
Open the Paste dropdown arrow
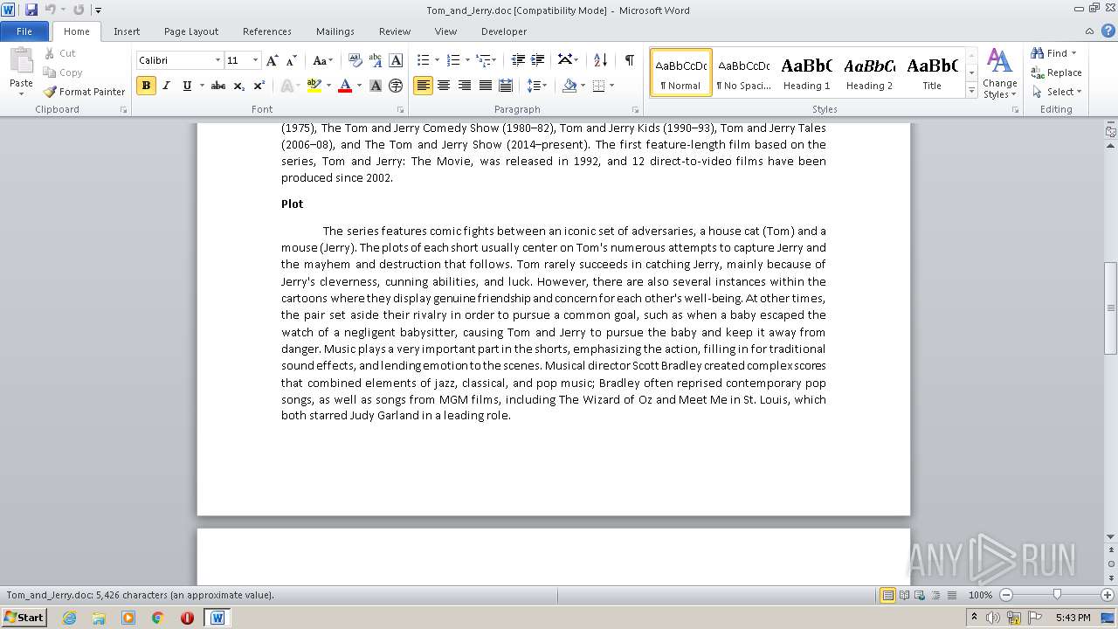click(21, 93)
